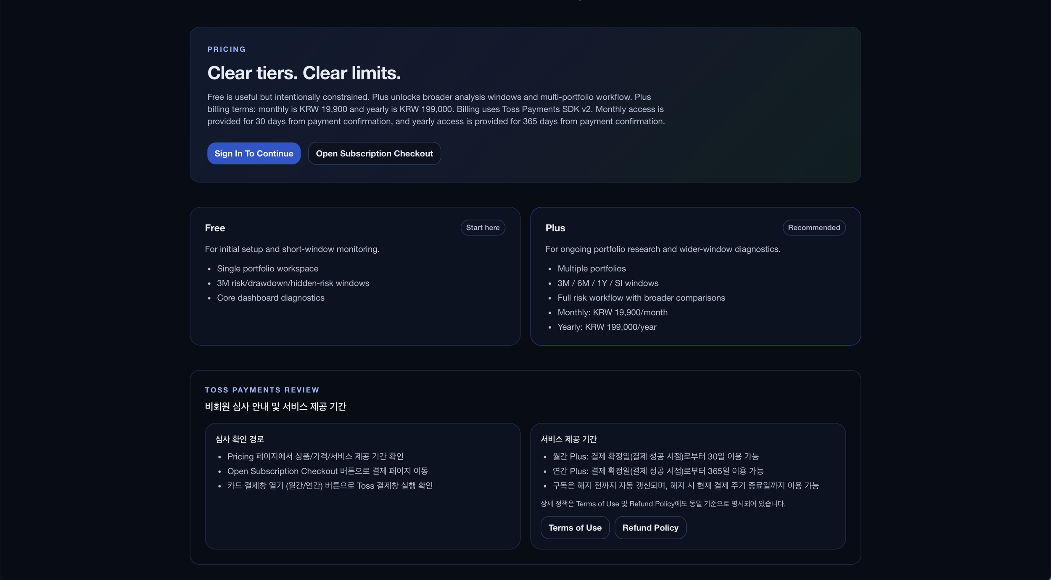This screenshot has width=1051, height=580.
Task: Click the Recommended badge on Plus
Action: click(813, 228)
